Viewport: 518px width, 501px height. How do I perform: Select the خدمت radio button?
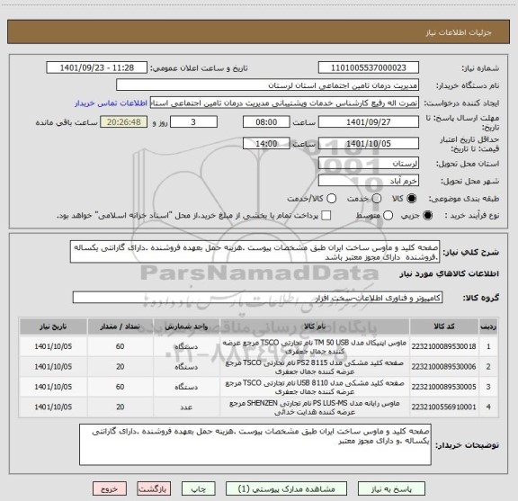[377, 198]
